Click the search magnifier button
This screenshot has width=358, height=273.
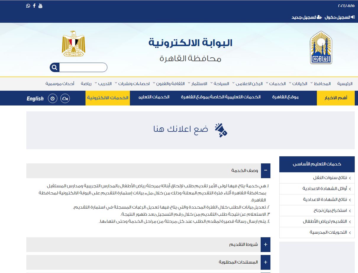(x=54, y=67)
